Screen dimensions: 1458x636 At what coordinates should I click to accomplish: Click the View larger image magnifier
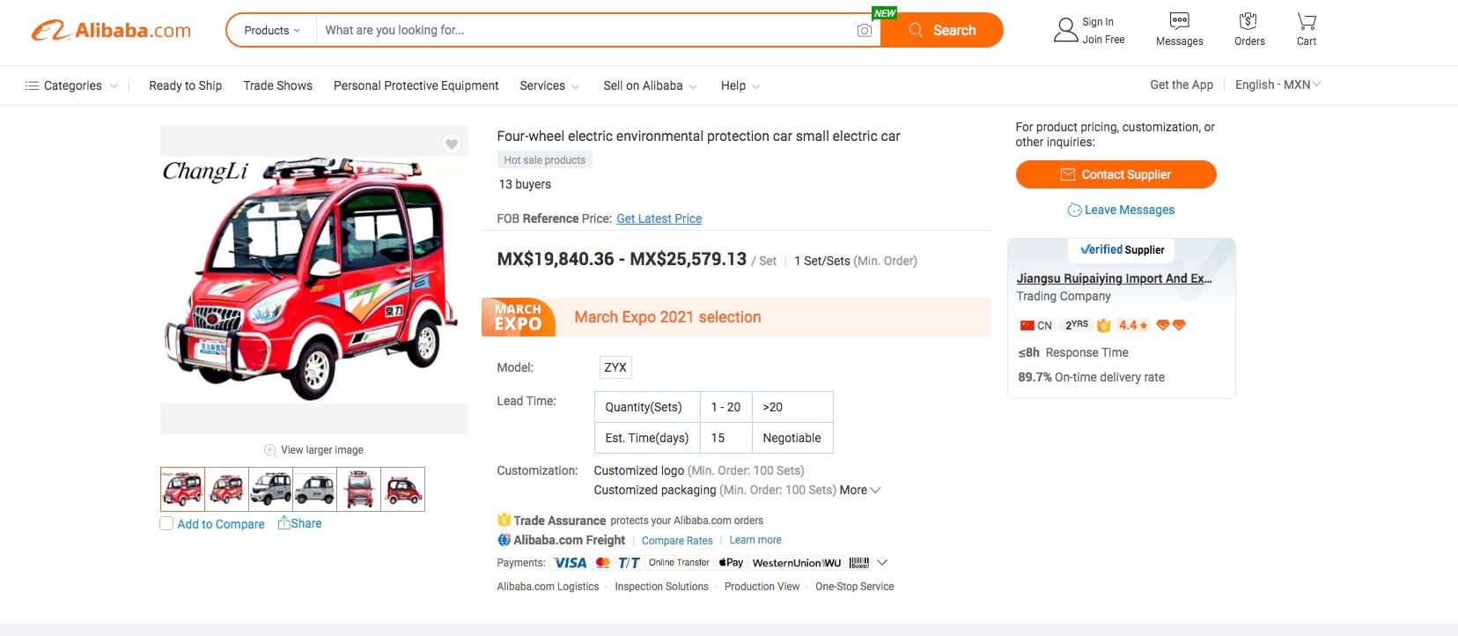270,450
